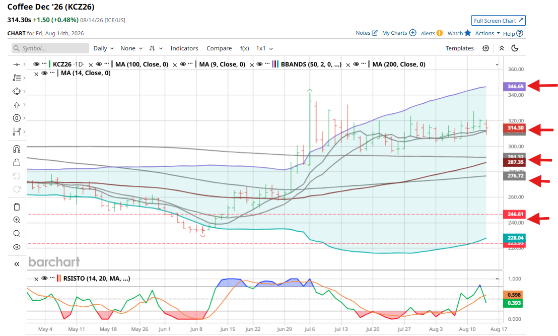
Task: Open the Fibonacci retracement tools group
Action: pyautogui.click(x=17, y=78)
